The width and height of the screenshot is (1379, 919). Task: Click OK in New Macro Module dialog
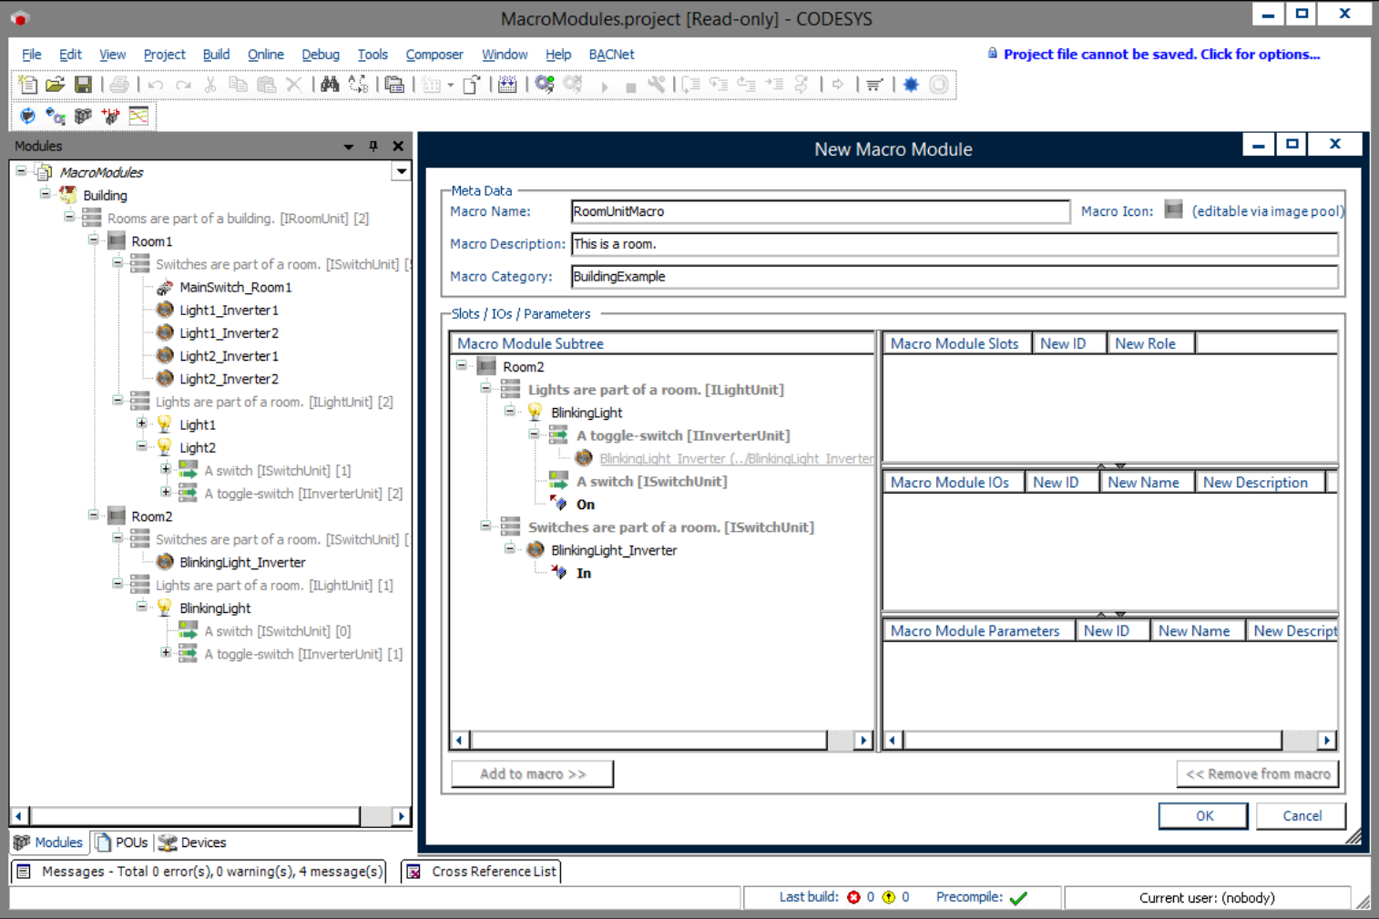1203,815
